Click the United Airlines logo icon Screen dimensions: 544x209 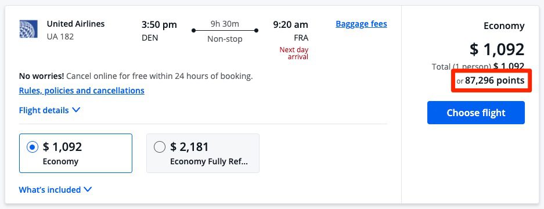coord(28,29)
